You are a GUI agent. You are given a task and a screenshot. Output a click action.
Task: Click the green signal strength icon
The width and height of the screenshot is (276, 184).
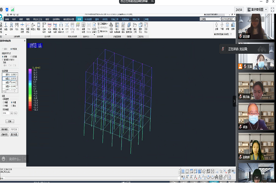13,9
